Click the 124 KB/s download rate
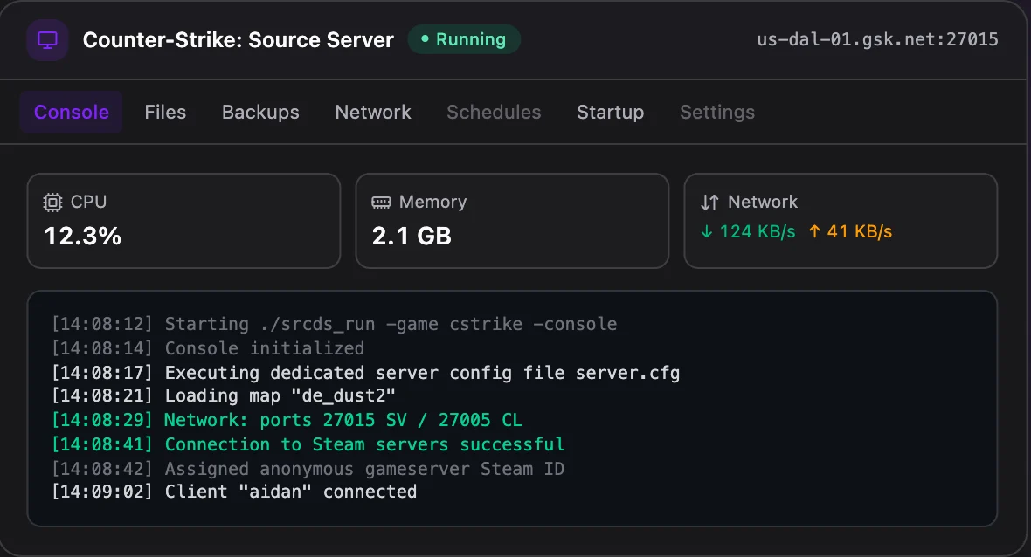The width and height of the screenshot is (1031, 557). point(758,231)
